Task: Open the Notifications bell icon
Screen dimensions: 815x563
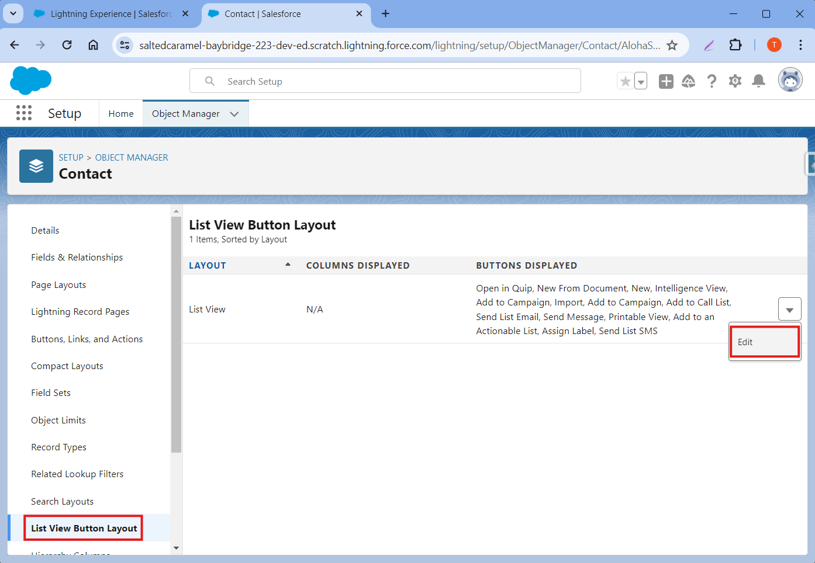Action: click(758, 81)
